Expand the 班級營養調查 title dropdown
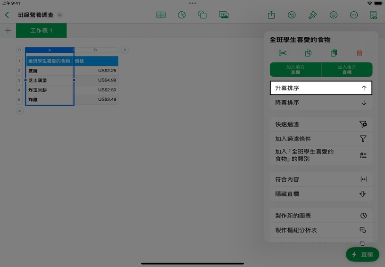This screenshot has height=267, width=385. click(60, 15)
